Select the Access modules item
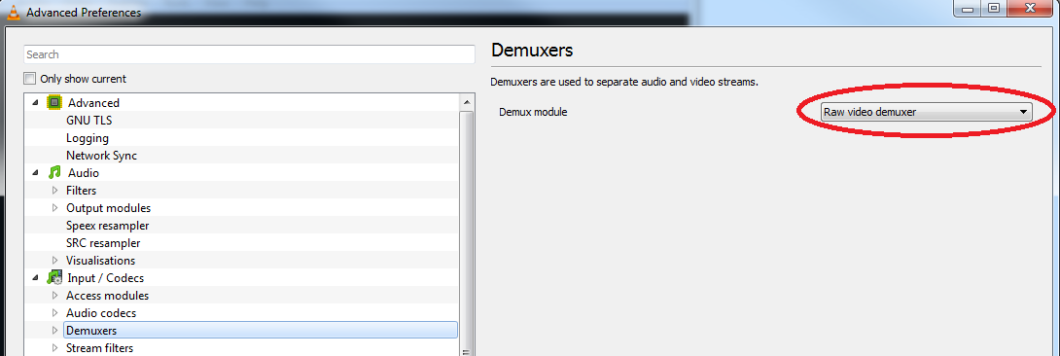1060x356 pixels. [x=108, y=295]
